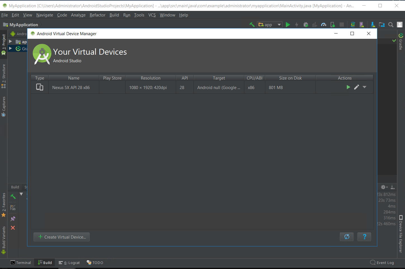Open the 2: Favorites side panel tab
This screenshot has height=269, width=405.
coord(4,205)
